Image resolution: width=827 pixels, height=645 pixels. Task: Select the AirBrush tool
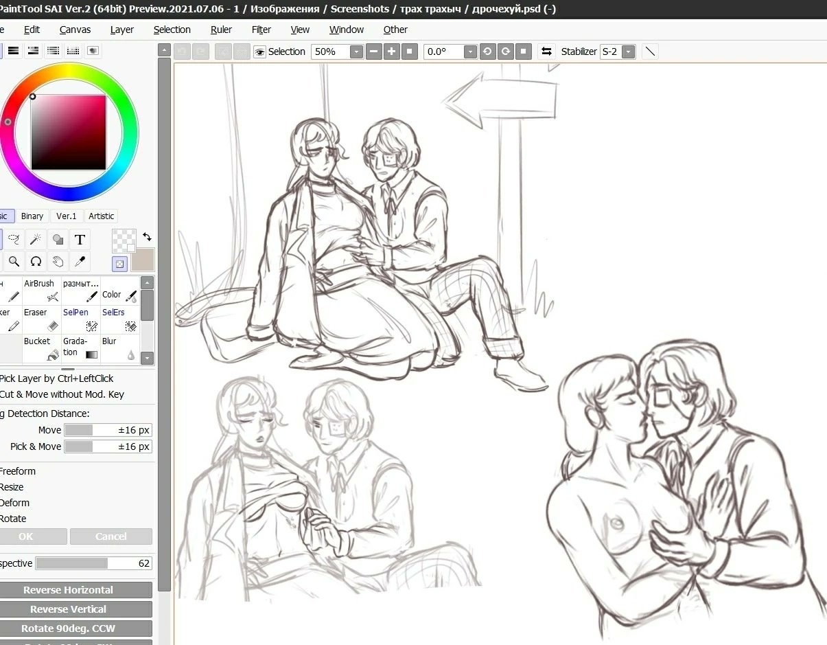41,291
